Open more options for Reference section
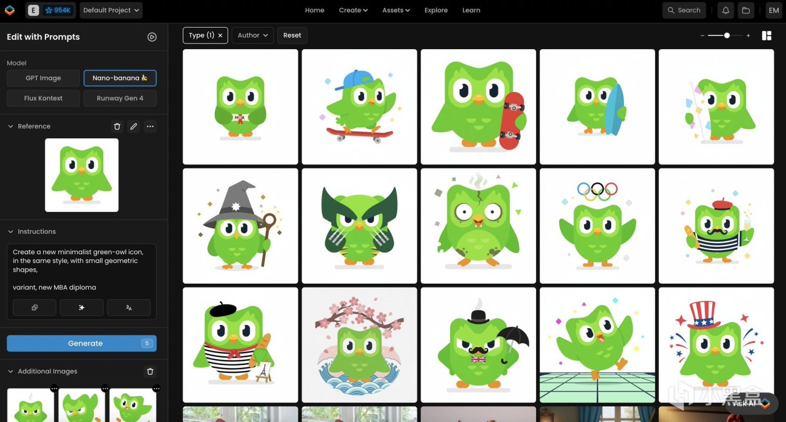The height and width of the screenshot is (422, 786). [150, 127]
